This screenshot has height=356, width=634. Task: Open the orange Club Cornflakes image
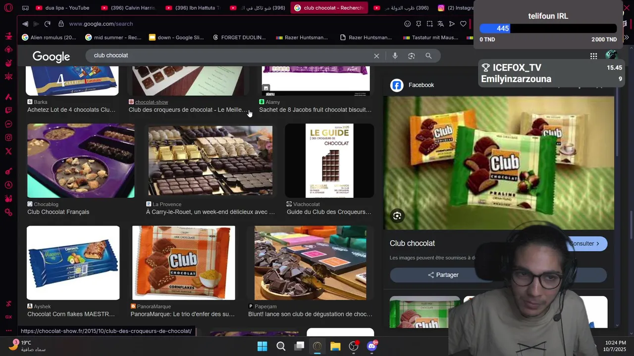click(184, 263)
